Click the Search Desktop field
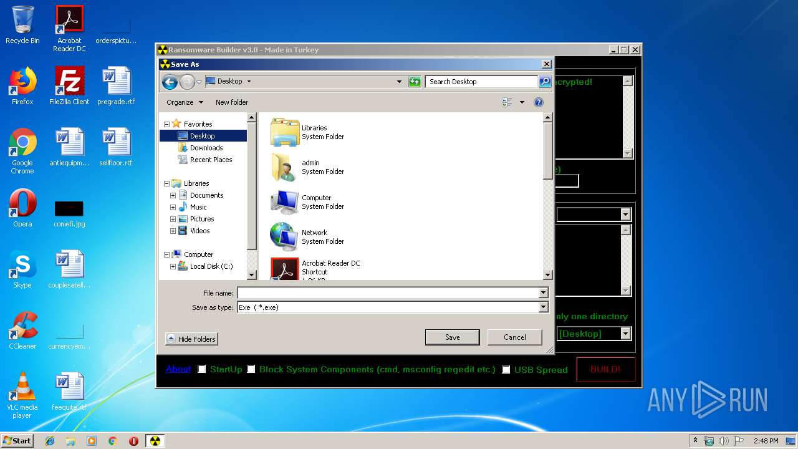 point(481,82)
